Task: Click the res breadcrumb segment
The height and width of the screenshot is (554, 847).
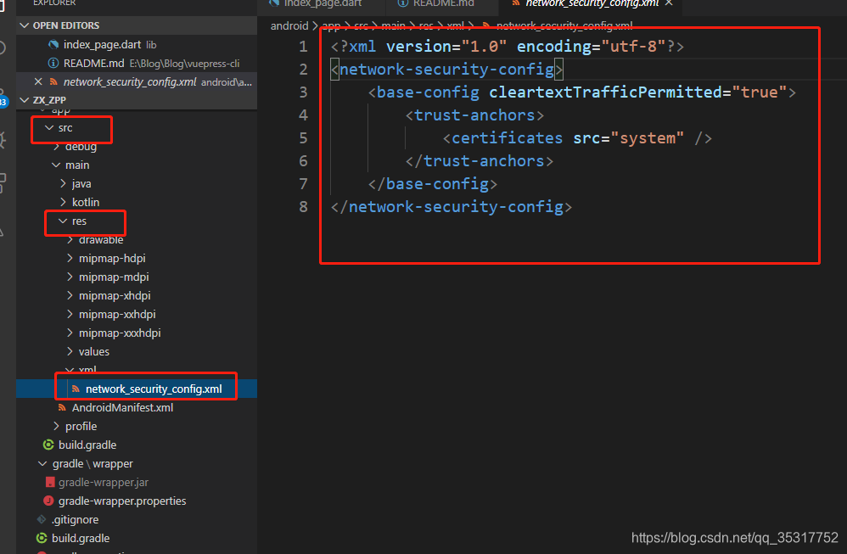Action: (x=426, y=26)
